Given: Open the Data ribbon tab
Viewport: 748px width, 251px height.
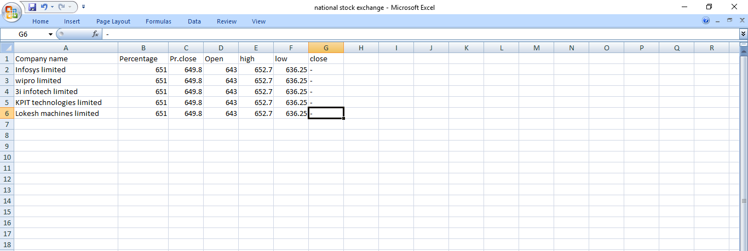Looking at the screenshot, I should point(194,21).
